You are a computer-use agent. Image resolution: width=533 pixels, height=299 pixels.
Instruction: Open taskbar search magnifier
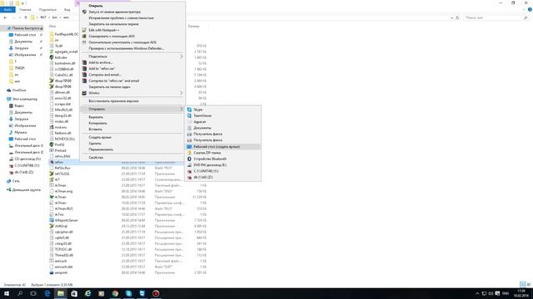(x=20, y=293)
